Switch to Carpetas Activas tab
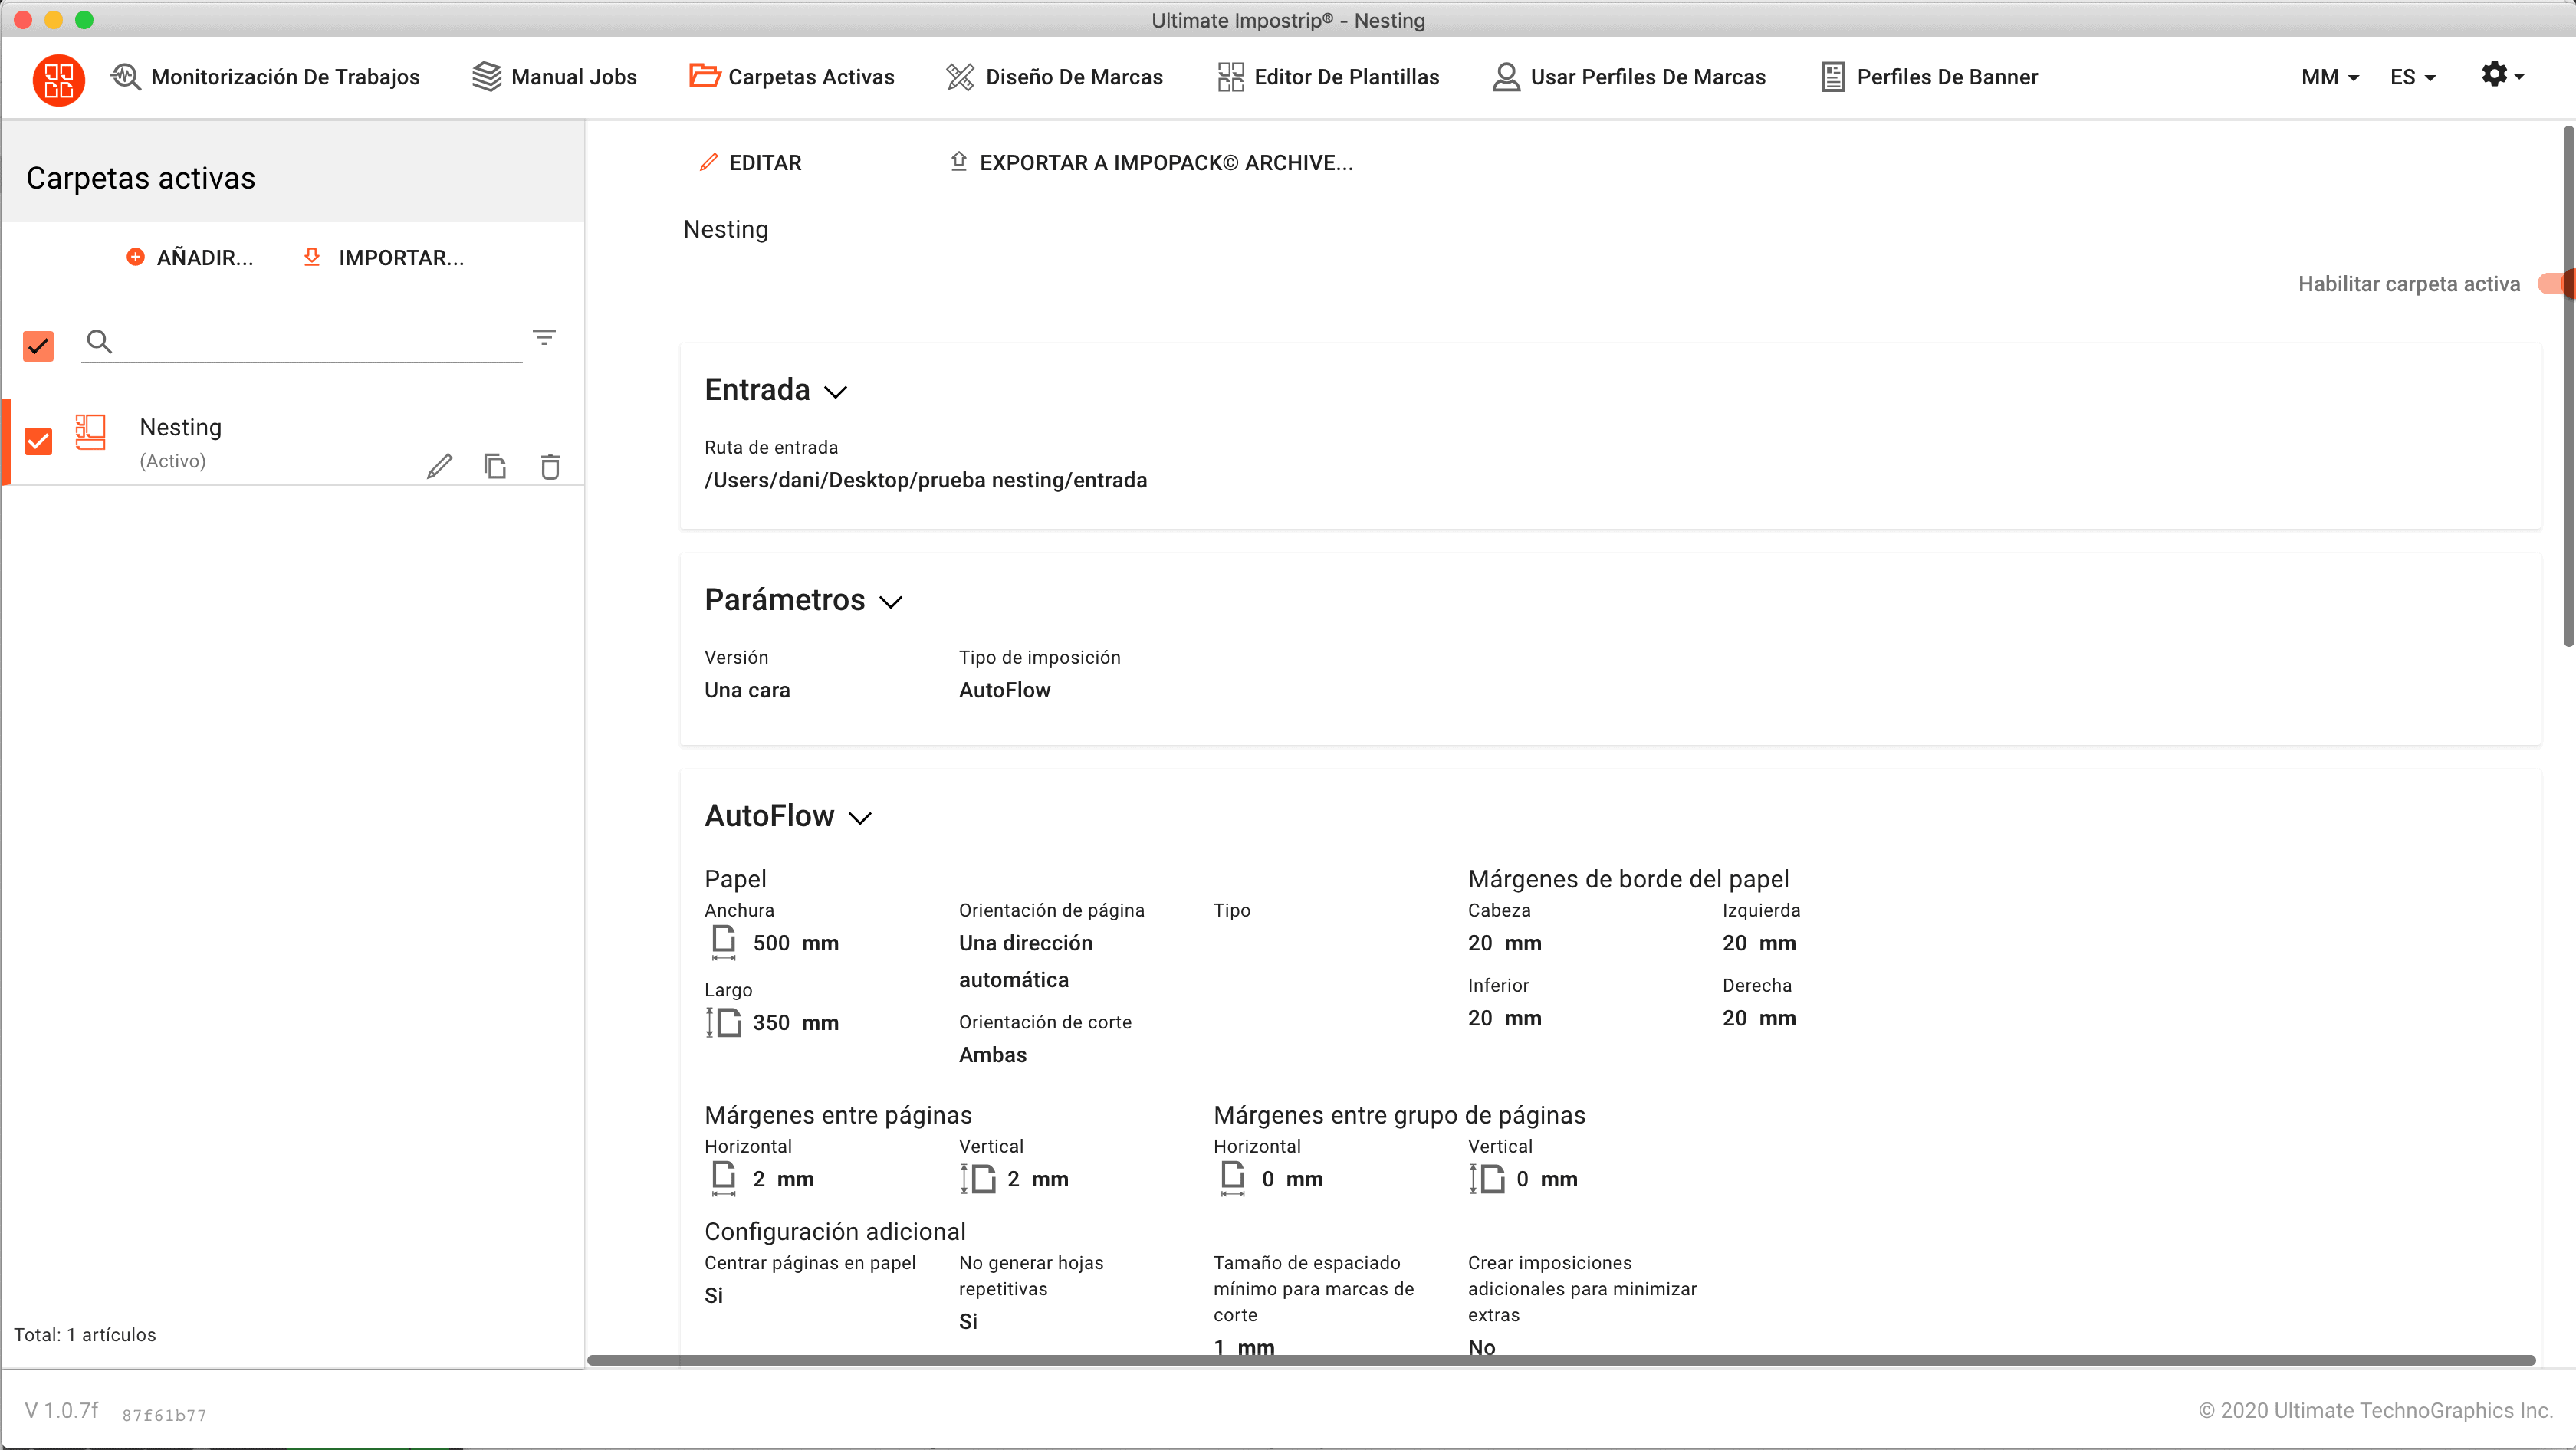 (x=791, y=77)
